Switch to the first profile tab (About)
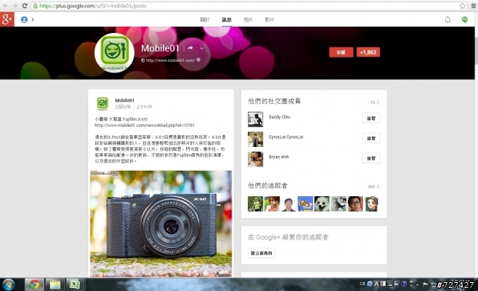 click(205, 20)
